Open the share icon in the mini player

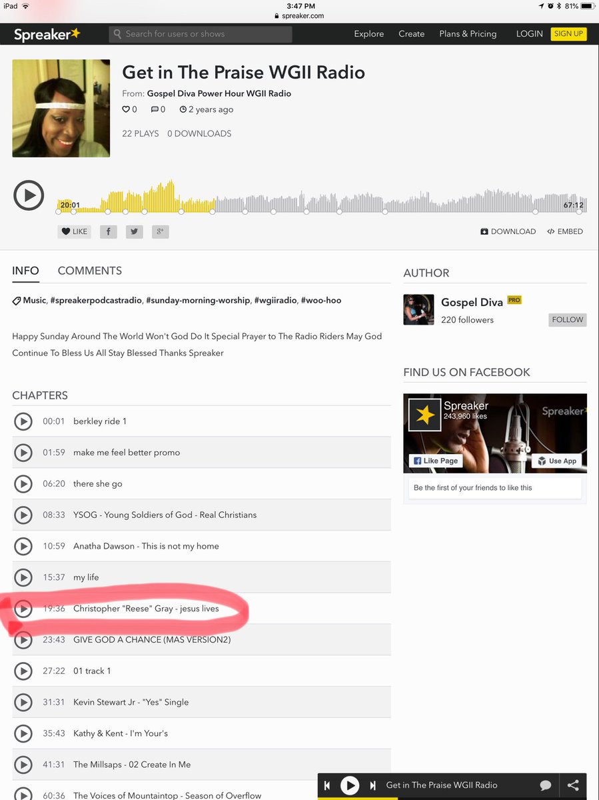pyautogui.click(x=574, y=785)
